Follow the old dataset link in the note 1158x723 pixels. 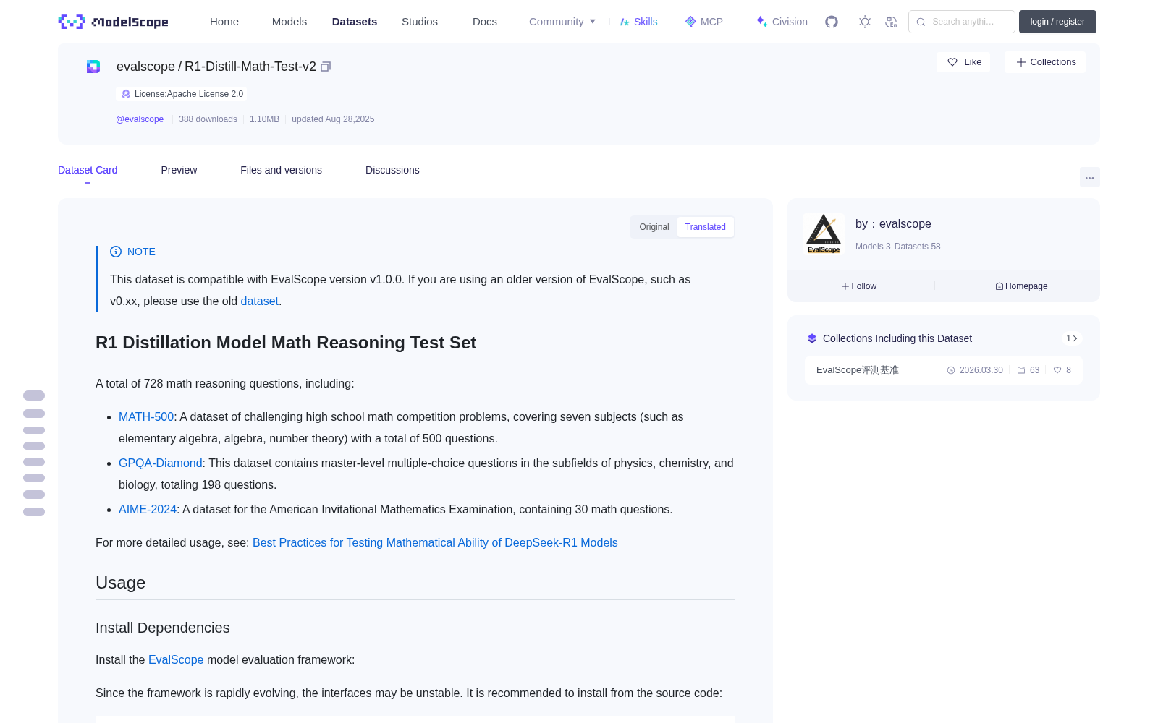[x=259, y=301]
